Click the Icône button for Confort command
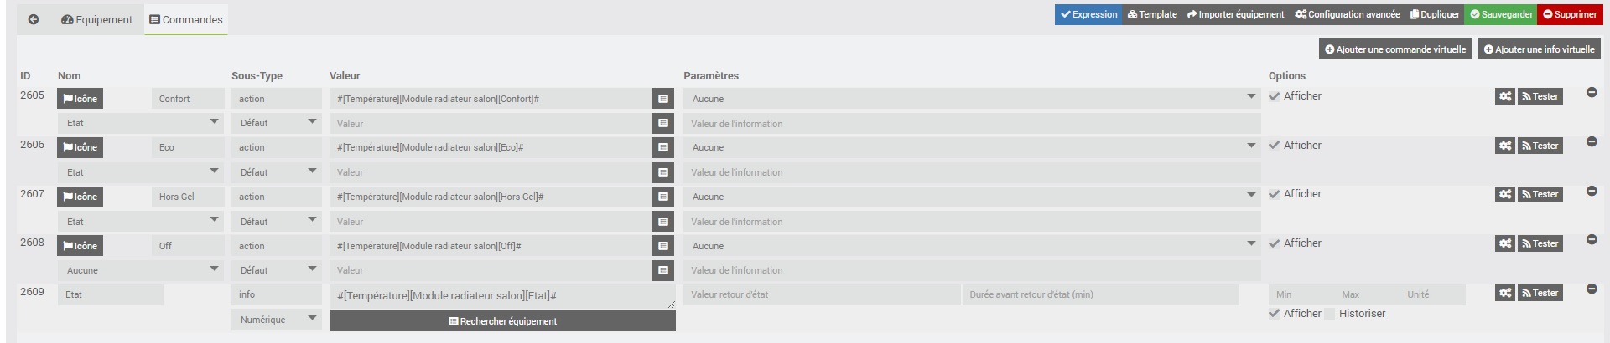Screen dimensions: 1610x343 click(x=80, y=99)
